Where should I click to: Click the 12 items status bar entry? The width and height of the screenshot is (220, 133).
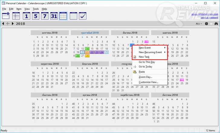click(210, 131)
